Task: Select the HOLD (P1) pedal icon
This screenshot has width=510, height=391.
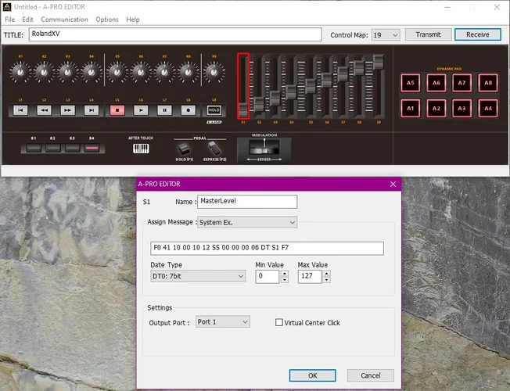Action: click(184, 149)
